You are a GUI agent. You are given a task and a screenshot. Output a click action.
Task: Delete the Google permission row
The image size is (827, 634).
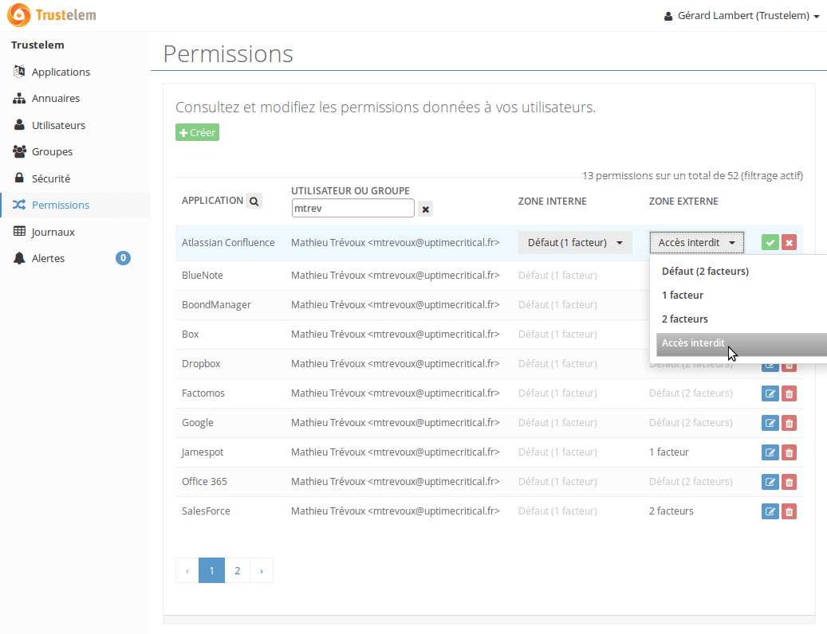coord(789,423)
